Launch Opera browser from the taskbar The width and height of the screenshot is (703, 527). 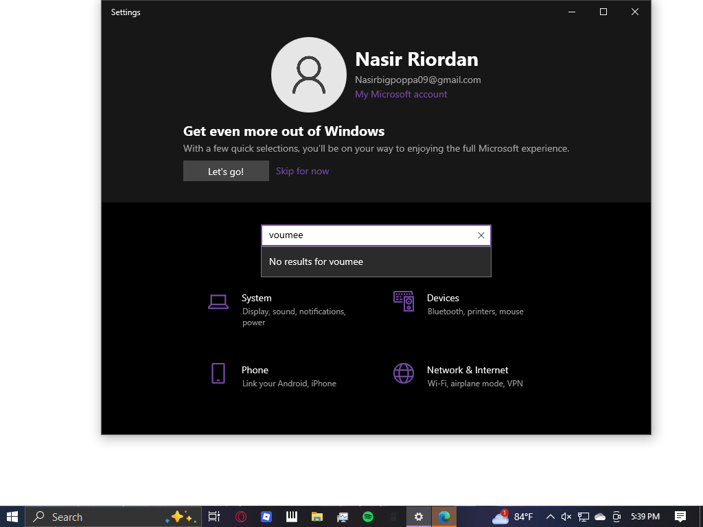241,517
